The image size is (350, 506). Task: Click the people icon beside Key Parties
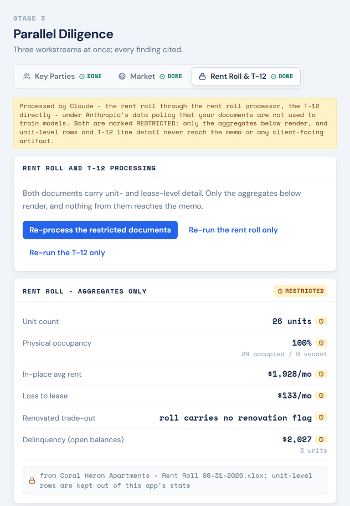27,77
